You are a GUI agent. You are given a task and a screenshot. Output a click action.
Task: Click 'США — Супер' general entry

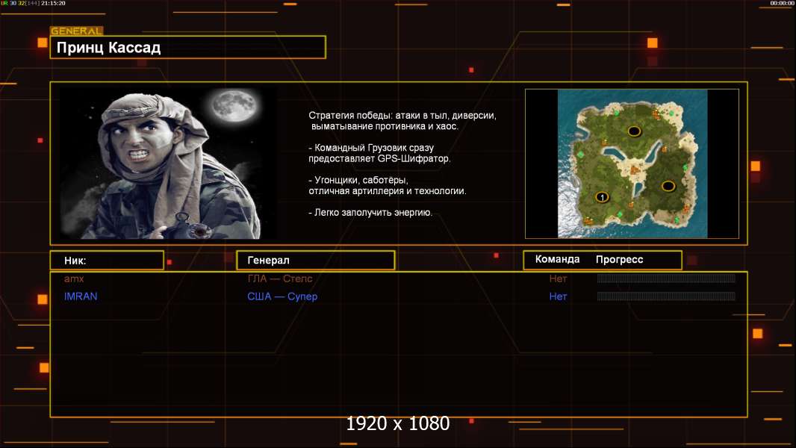click(x=282, y=296)
